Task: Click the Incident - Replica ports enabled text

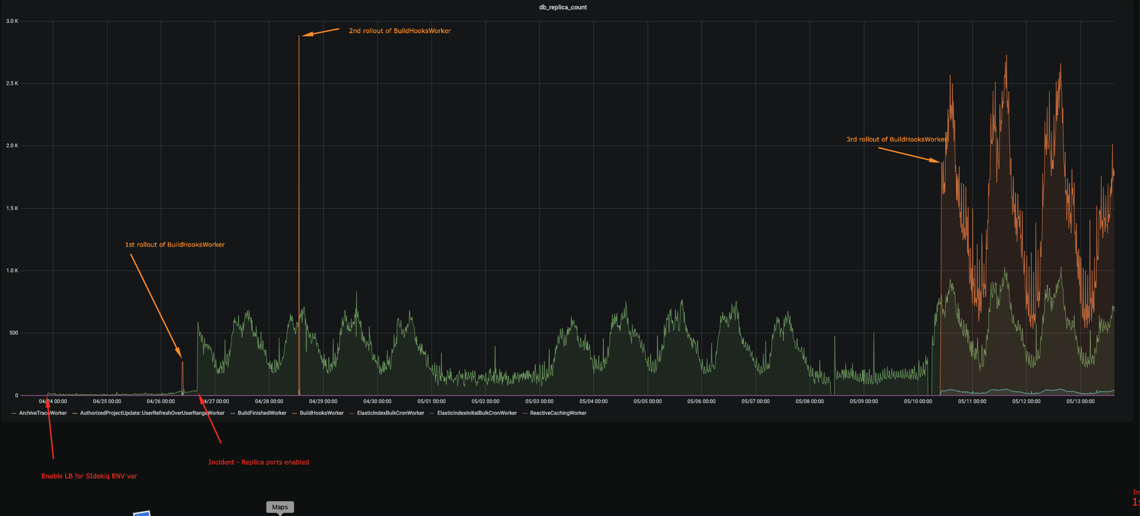Action: (259, 462)
